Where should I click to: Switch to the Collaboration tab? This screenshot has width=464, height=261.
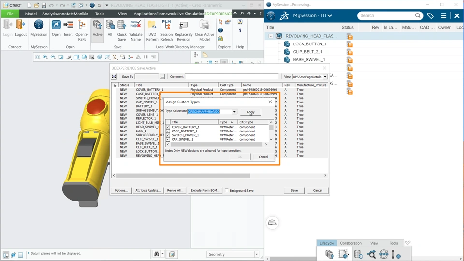[x=350, y=243]
